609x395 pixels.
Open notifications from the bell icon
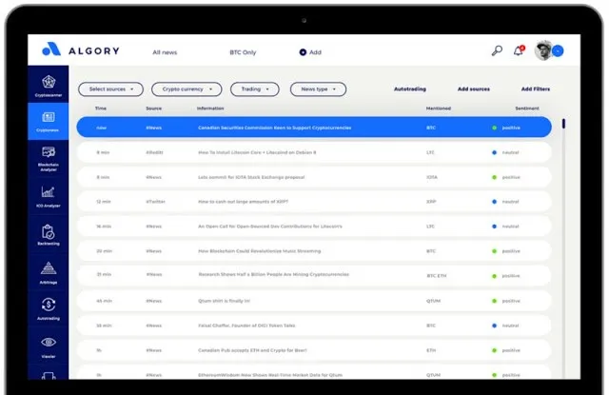(519, 50)
